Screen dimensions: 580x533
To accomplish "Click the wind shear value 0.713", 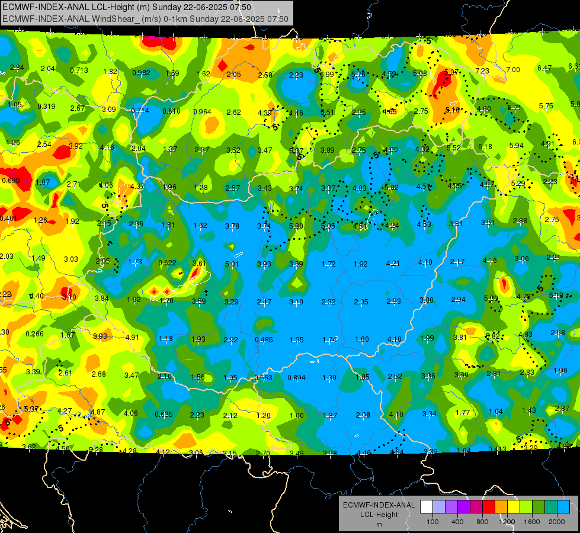I will [79, 70].
